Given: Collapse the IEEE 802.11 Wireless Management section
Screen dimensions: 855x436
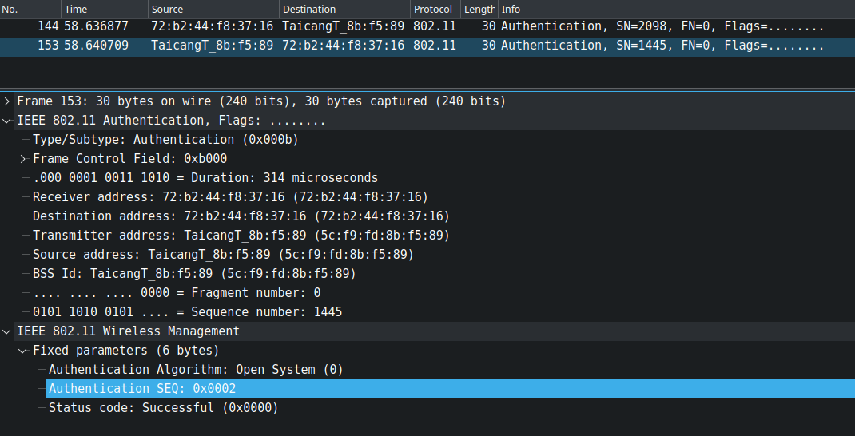Looking at the screenshot, I should point(7,331).
